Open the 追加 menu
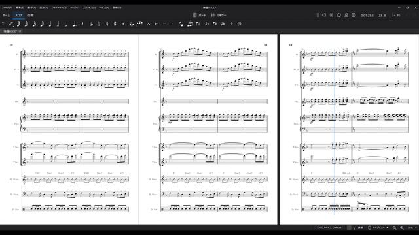Viewport: 419px width, 235px height. (44, 8)
